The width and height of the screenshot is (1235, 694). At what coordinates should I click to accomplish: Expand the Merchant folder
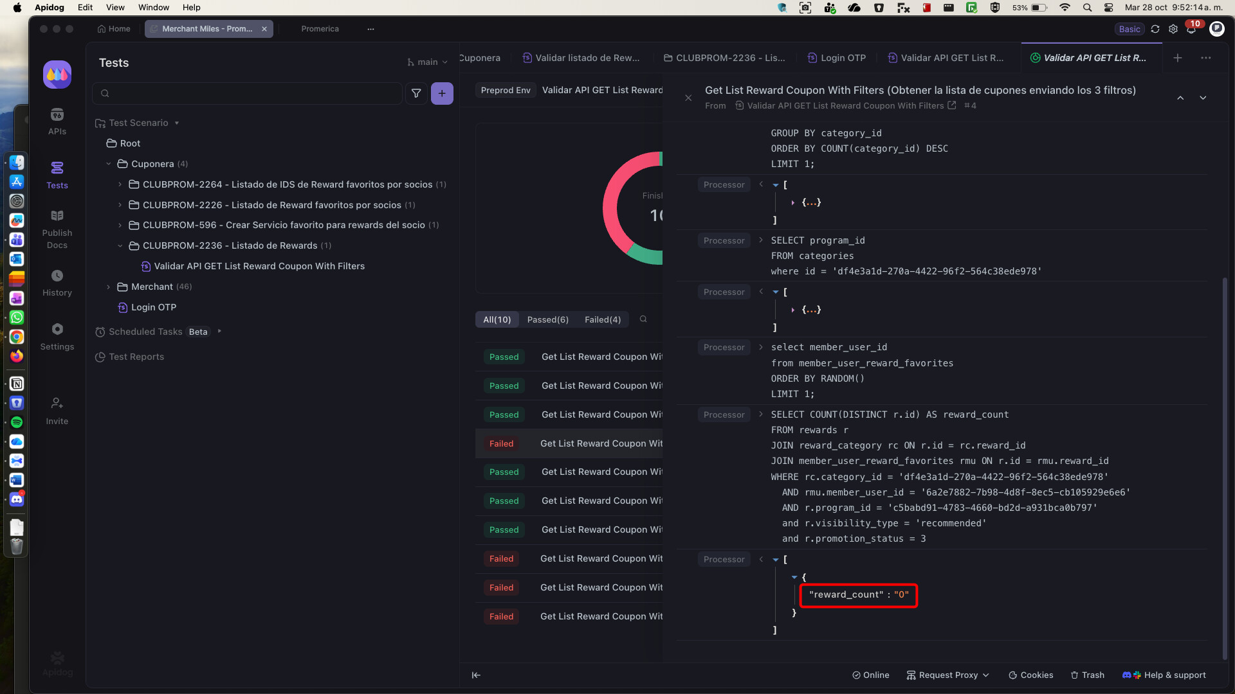pyautogui.click(x=108, y=287)
